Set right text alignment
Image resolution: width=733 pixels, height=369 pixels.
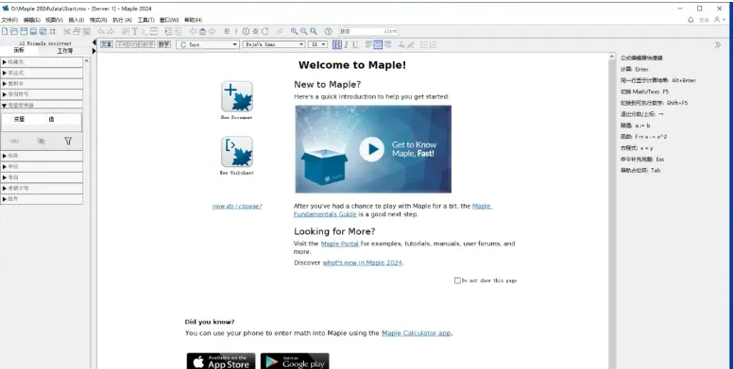[x=387, y=44]
